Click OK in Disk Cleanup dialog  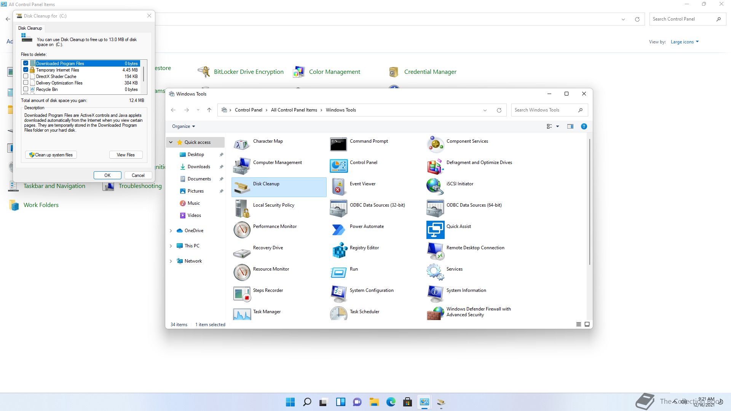click(107, 175)
